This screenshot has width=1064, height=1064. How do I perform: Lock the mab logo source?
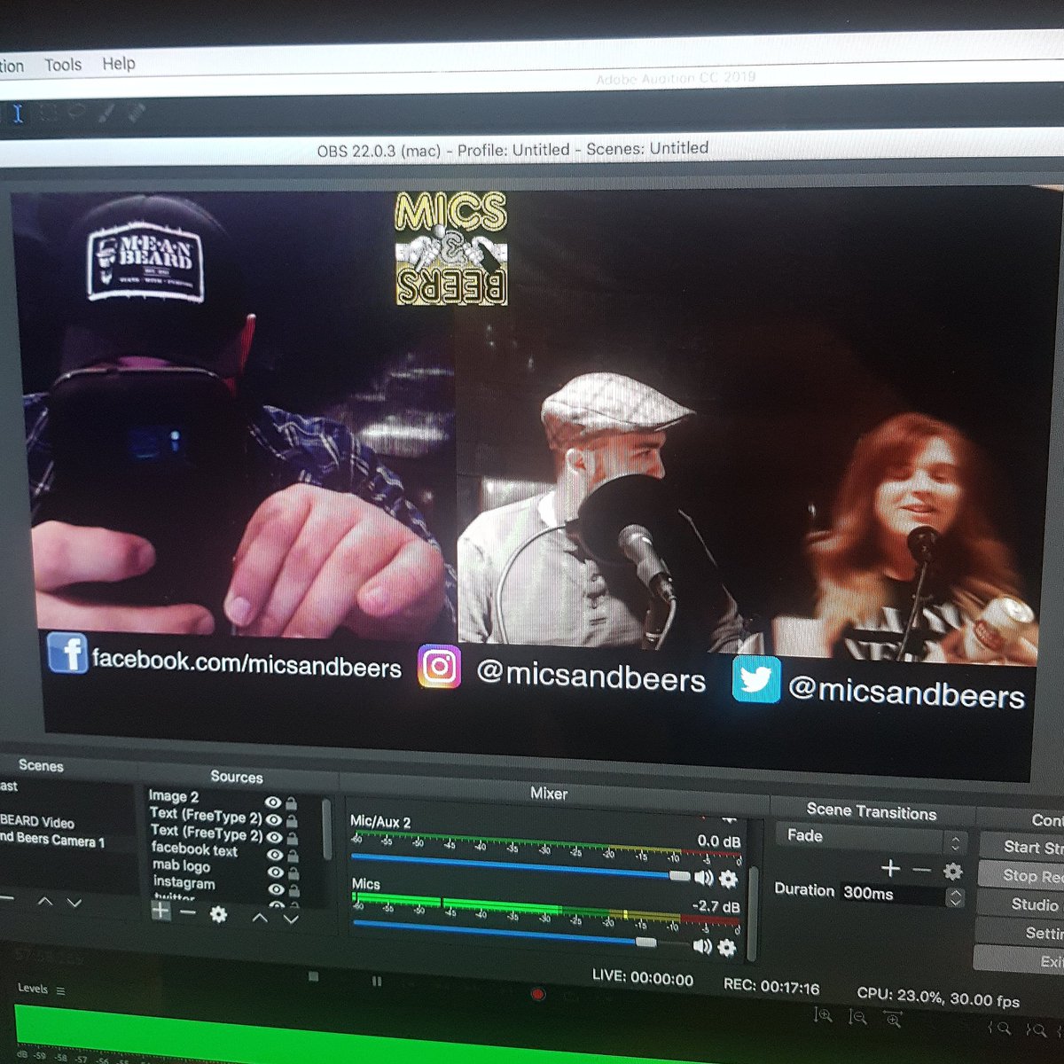[x=293, y=873]
